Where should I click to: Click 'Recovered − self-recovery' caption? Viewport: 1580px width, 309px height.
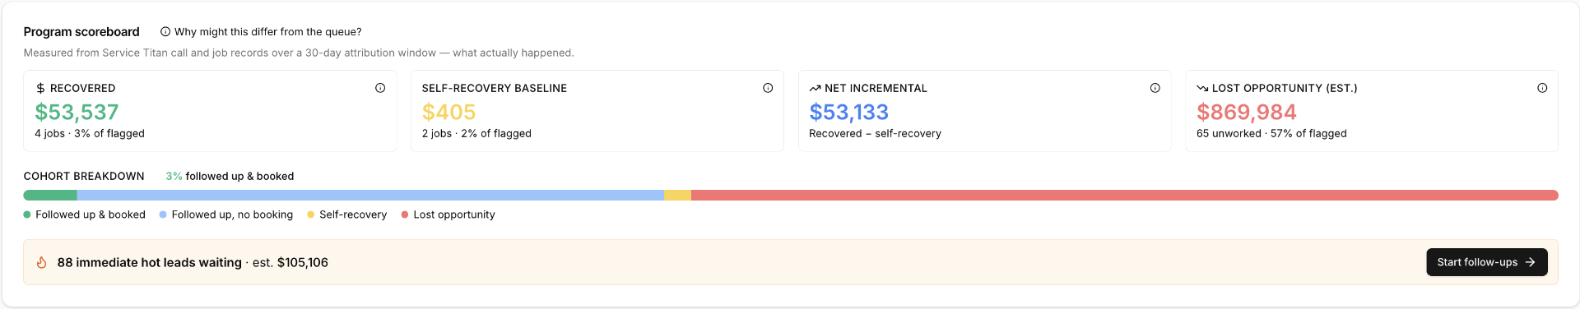pyautogui.click(x=875, y=133)
